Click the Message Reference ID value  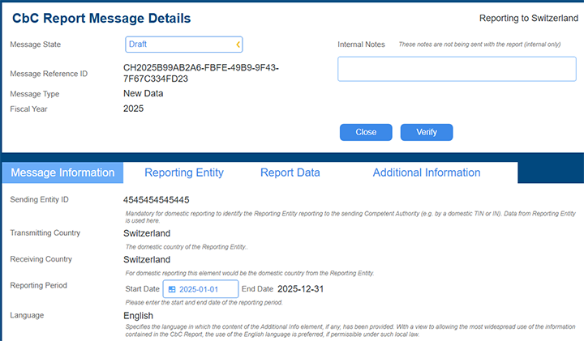[x=200, y=73]
